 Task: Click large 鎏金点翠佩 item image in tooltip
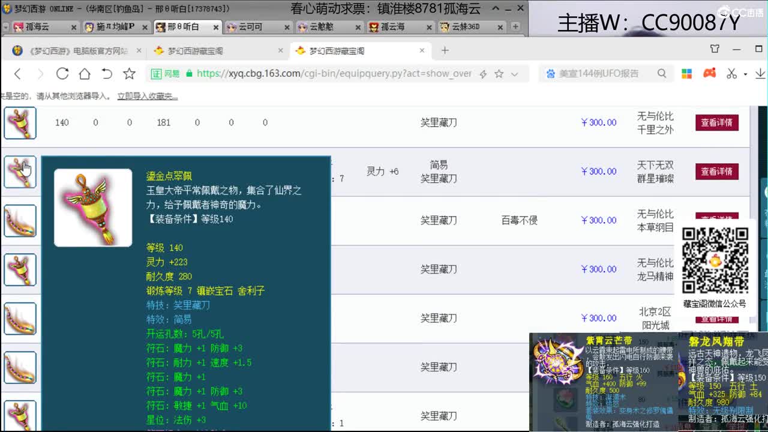93,208
